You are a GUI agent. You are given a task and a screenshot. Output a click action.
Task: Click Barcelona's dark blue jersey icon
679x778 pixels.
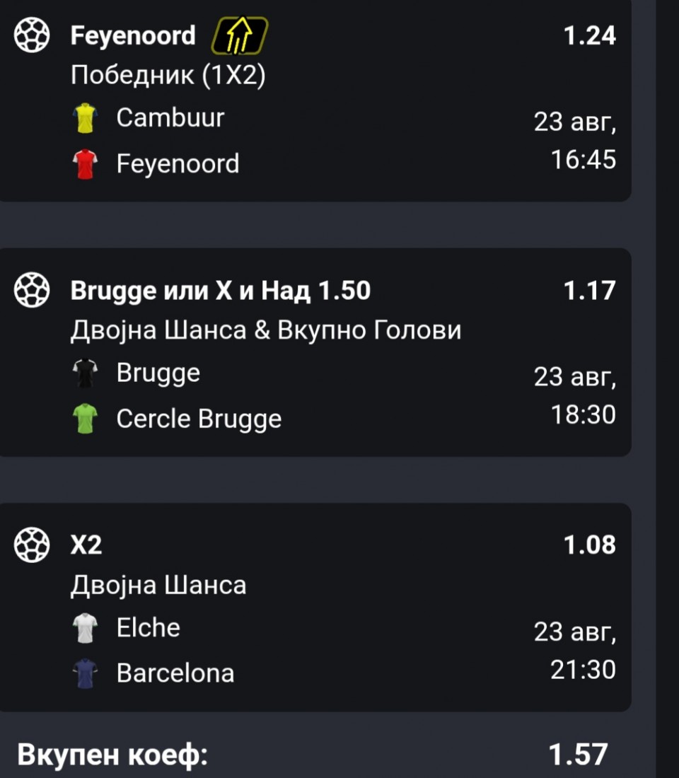86,674
